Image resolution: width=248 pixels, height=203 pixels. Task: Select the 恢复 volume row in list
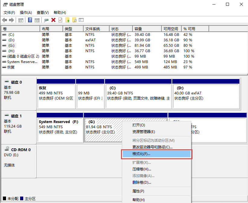105,67
